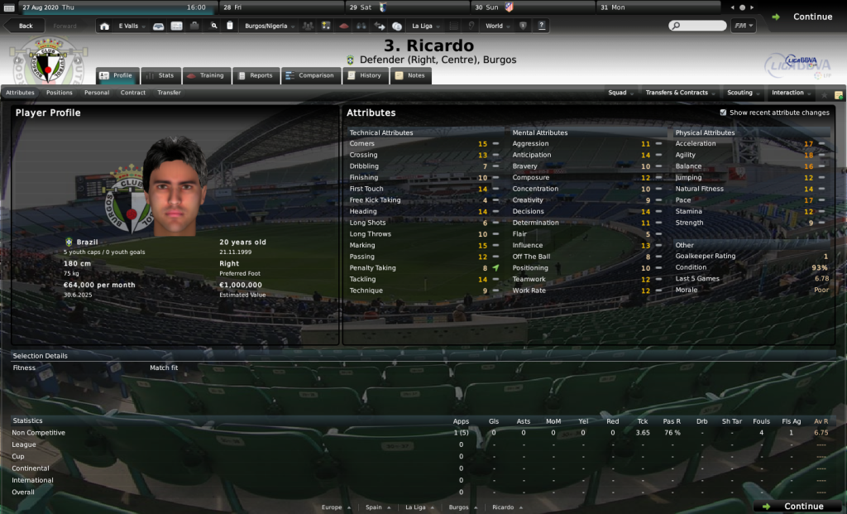
Task: Click the Home icon in toolbar
Action: click(x=104, y=26)
